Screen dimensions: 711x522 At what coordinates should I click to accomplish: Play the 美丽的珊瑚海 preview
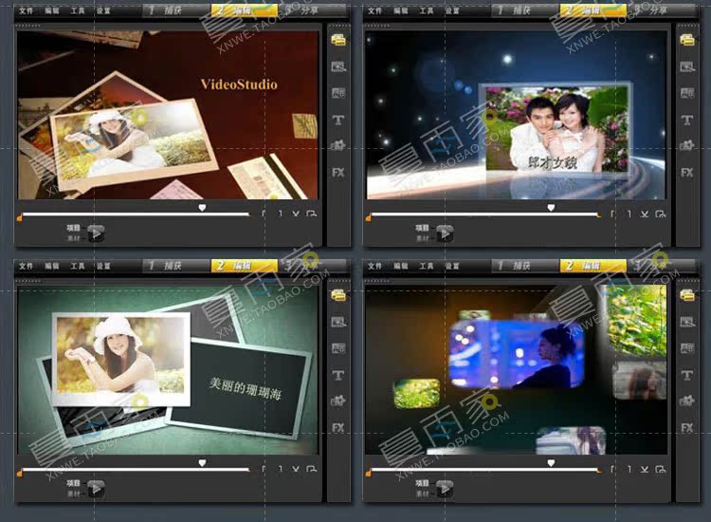point(96,490)
